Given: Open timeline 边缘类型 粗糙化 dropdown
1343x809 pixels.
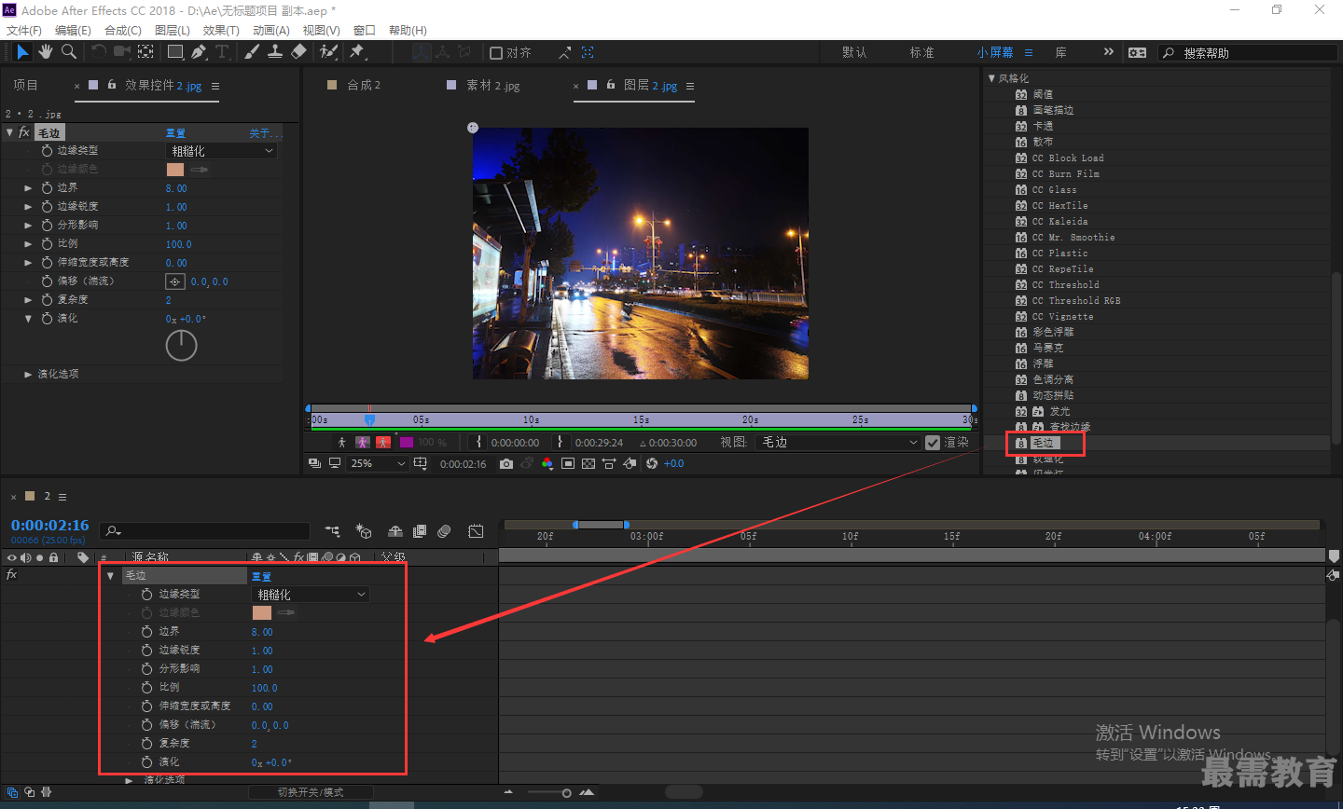Looking at the screenshot, I should pyautogui.click(x=311, y=595).
